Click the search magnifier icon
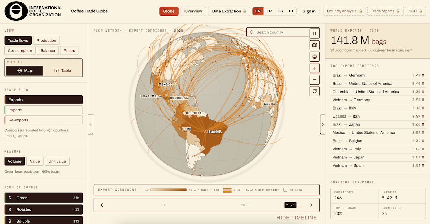This screenshot has width=430, height=224. click(x=252, y=32)
